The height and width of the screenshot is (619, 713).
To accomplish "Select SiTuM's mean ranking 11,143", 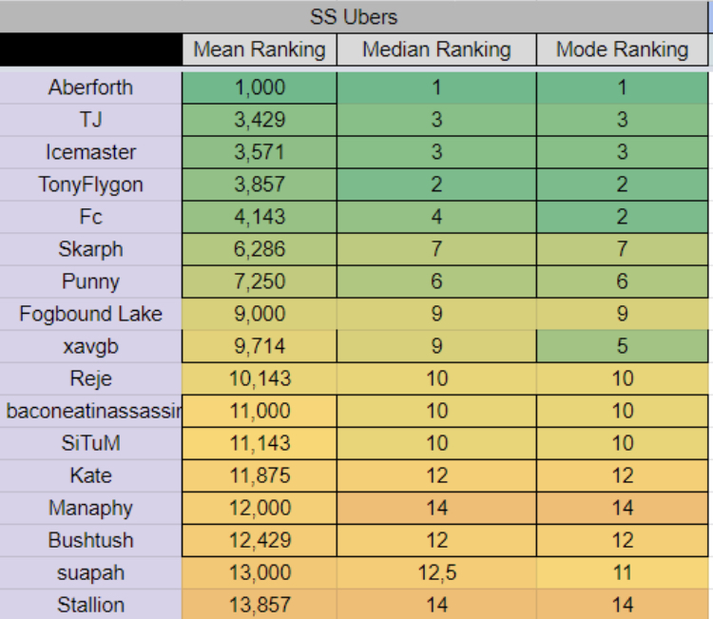I will (260, 443).
